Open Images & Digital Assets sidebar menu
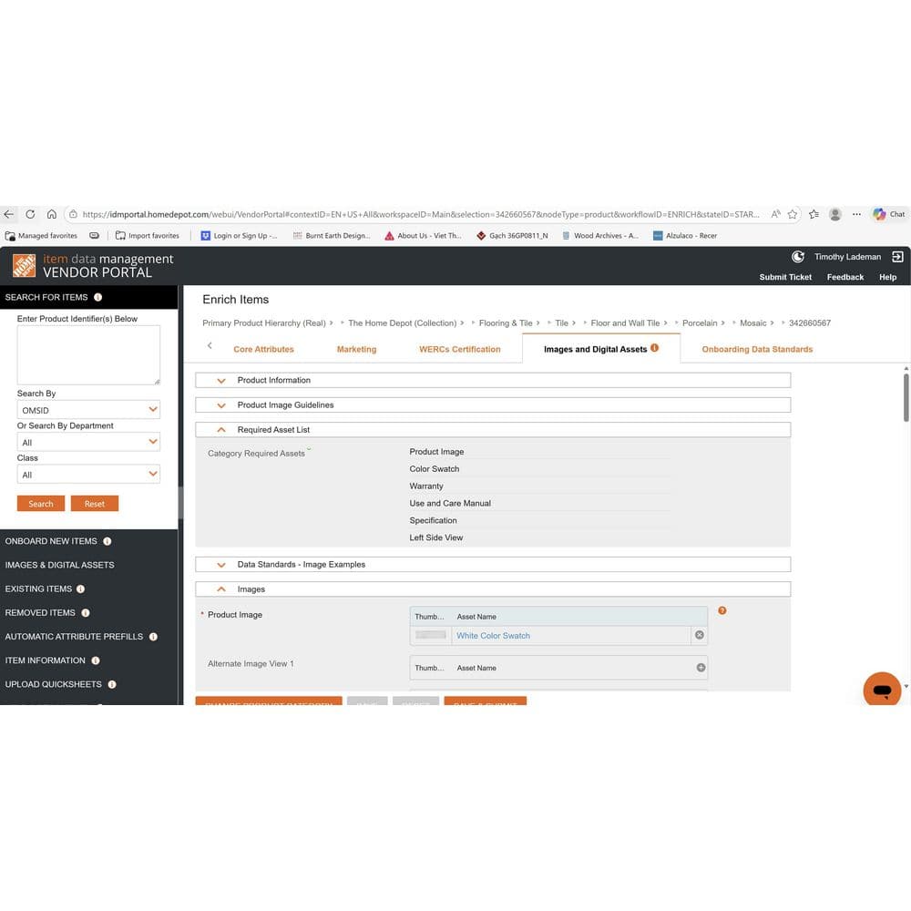 point(60,565)
